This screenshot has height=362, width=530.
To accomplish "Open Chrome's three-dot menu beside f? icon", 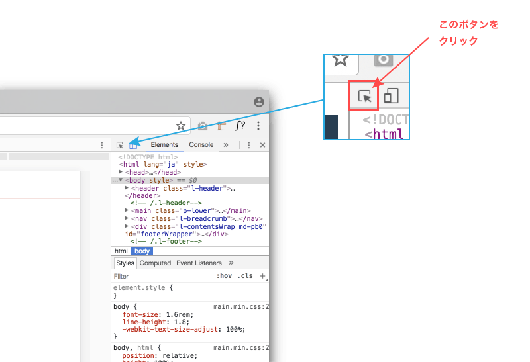I will coord(258,126).
